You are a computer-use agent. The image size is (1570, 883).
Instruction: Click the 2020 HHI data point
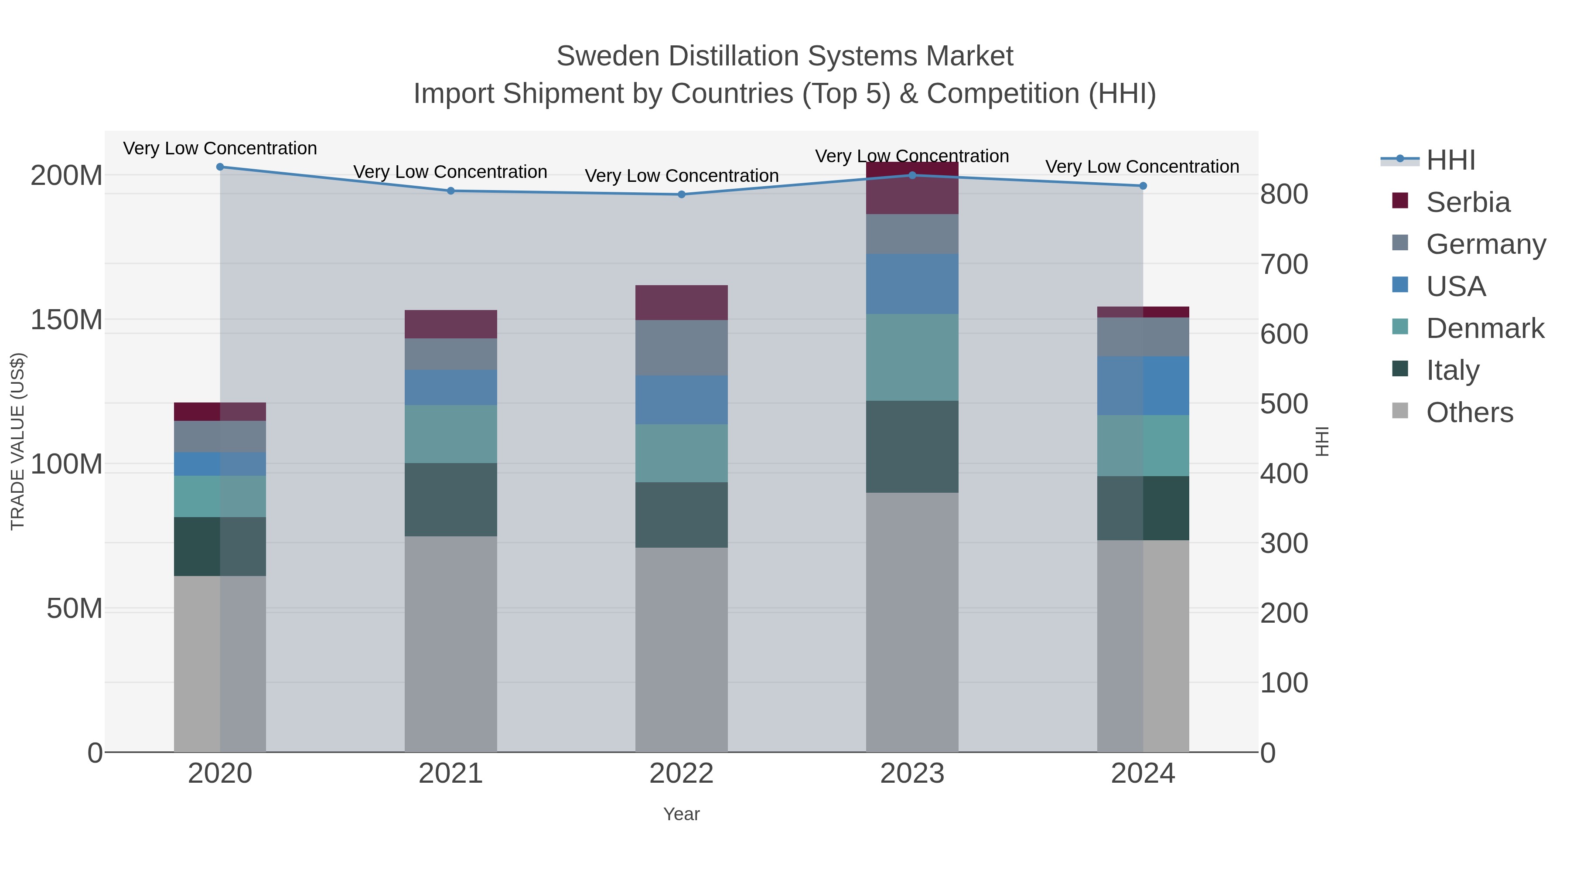220,167
